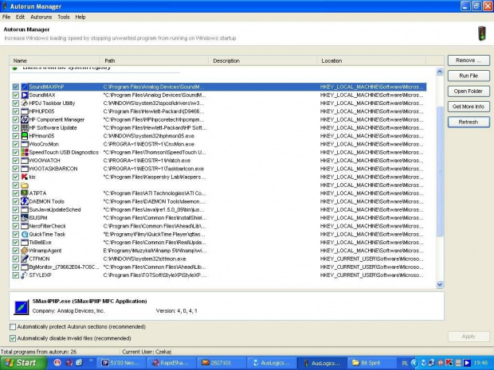The height and width of the screenshot is (370, 494).
Task: Open the Windows Start menu
Action: 22,363
